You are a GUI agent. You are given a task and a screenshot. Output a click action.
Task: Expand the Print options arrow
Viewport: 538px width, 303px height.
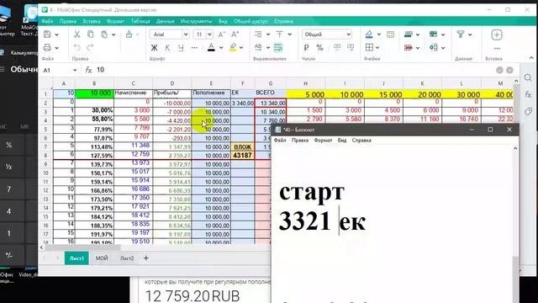(56, 48)
